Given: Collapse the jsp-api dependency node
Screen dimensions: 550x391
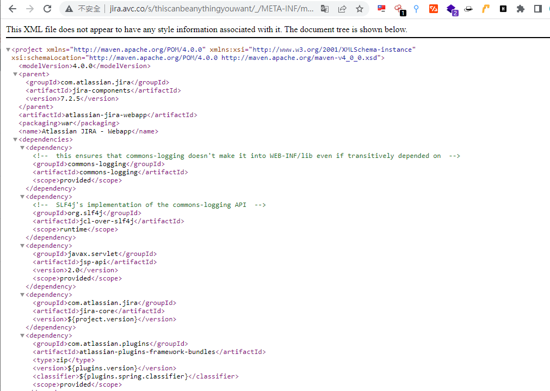Looking at the screenshot, I should tap(22, 246).
